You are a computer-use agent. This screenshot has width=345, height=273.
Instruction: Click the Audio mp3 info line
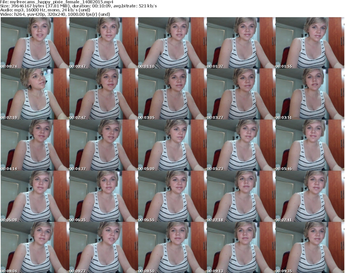45,10
